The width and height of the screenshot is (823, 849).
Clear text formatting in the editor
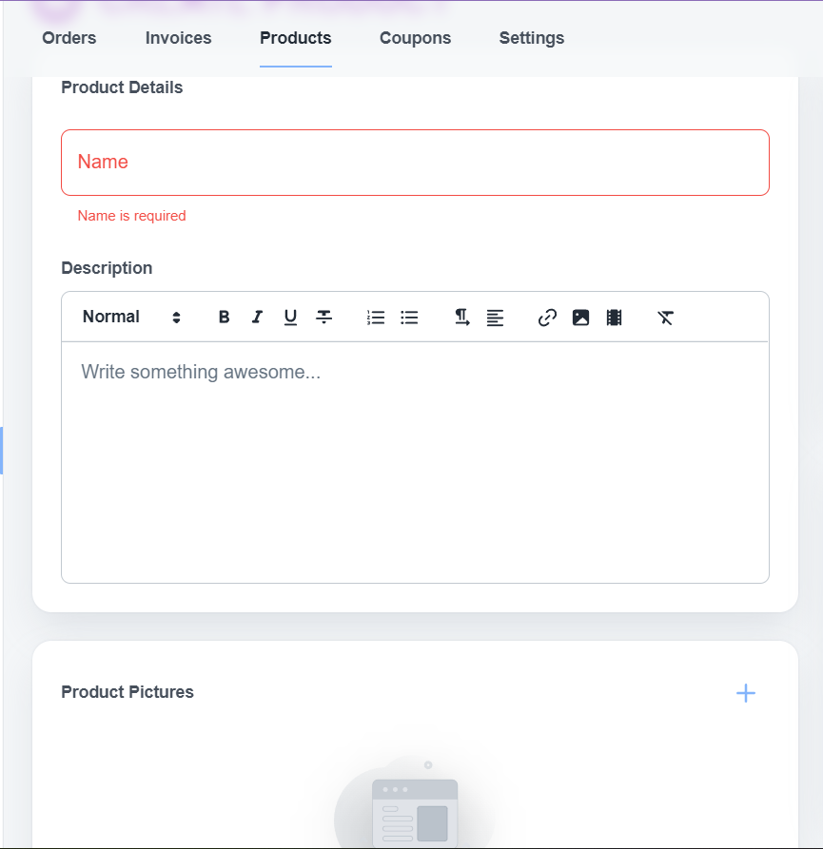(x=665, y=318)
